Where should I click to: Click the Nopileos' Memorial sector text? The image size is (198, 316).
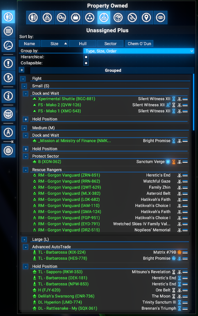(152, 230)
